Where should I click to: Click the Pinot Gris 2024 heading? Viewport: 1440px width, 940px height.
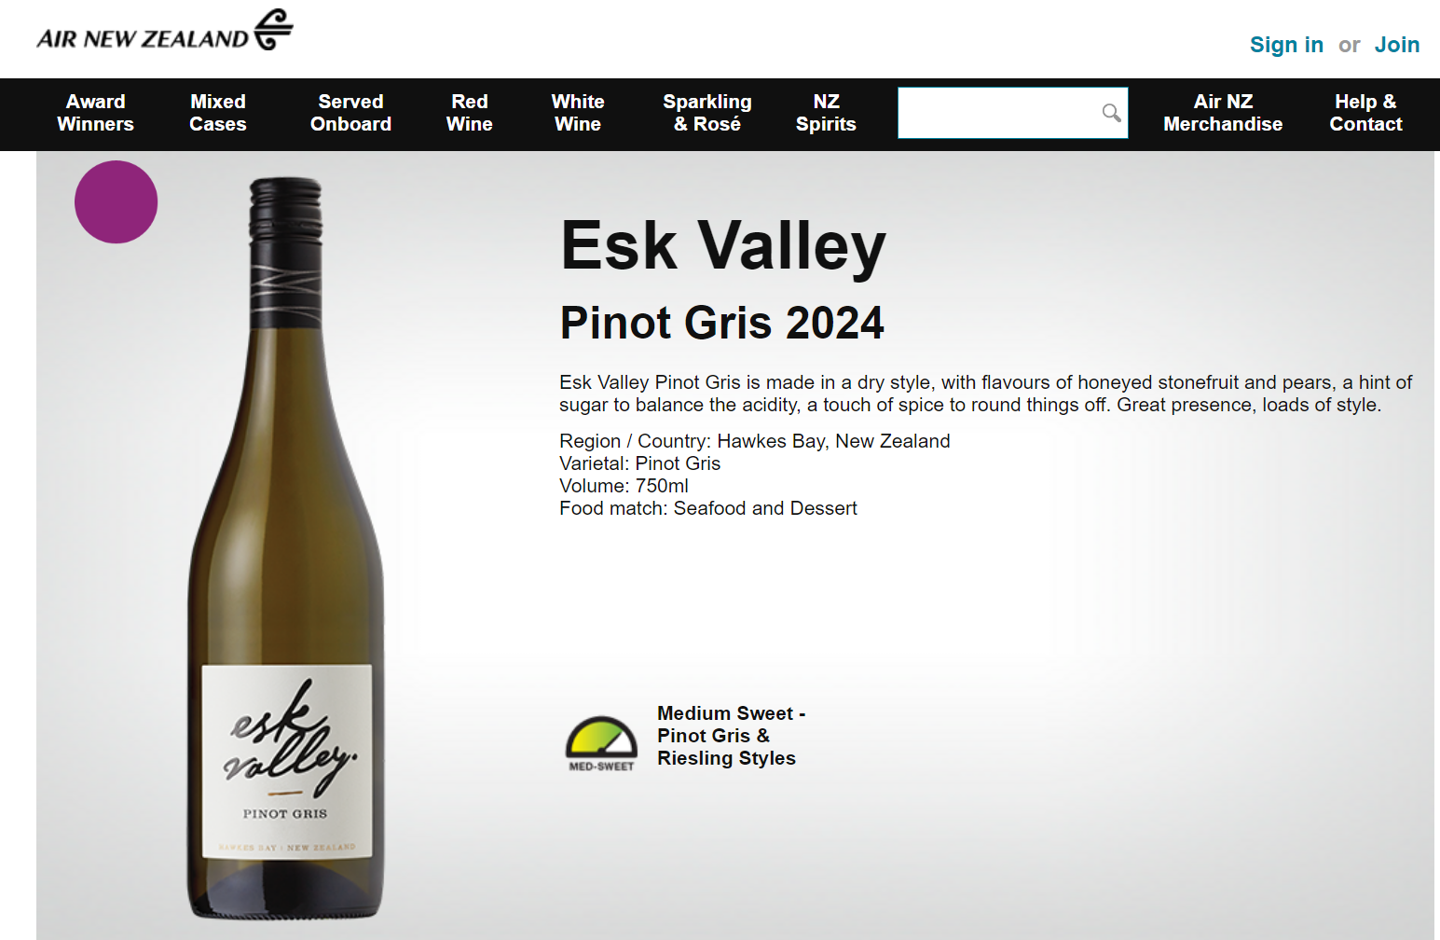(x=722, y=323)
